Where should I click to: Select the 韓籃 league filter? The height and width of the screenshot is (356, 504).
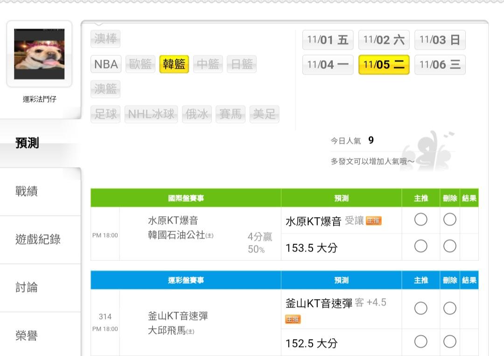pyautogui.click(x=174, y=64)
